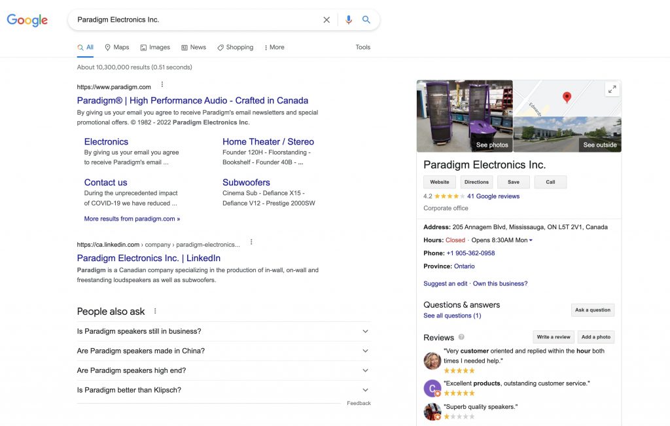Open purple C reviewer avatar
The image size is (670, 426).
[x=432, y=389]
